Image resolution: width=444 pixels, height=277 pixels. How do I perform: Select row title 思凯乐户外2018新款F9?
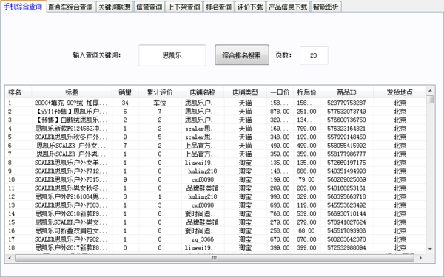point(71,213)
